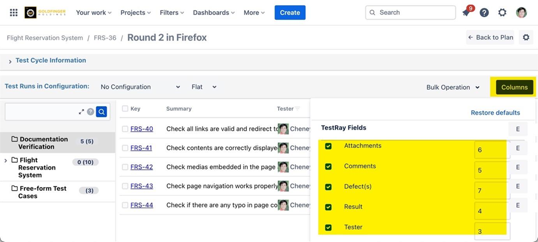Open the help question mark icon
Viewport: 538px width, 242px height.
pyautogui.click(x=484, y=13)
